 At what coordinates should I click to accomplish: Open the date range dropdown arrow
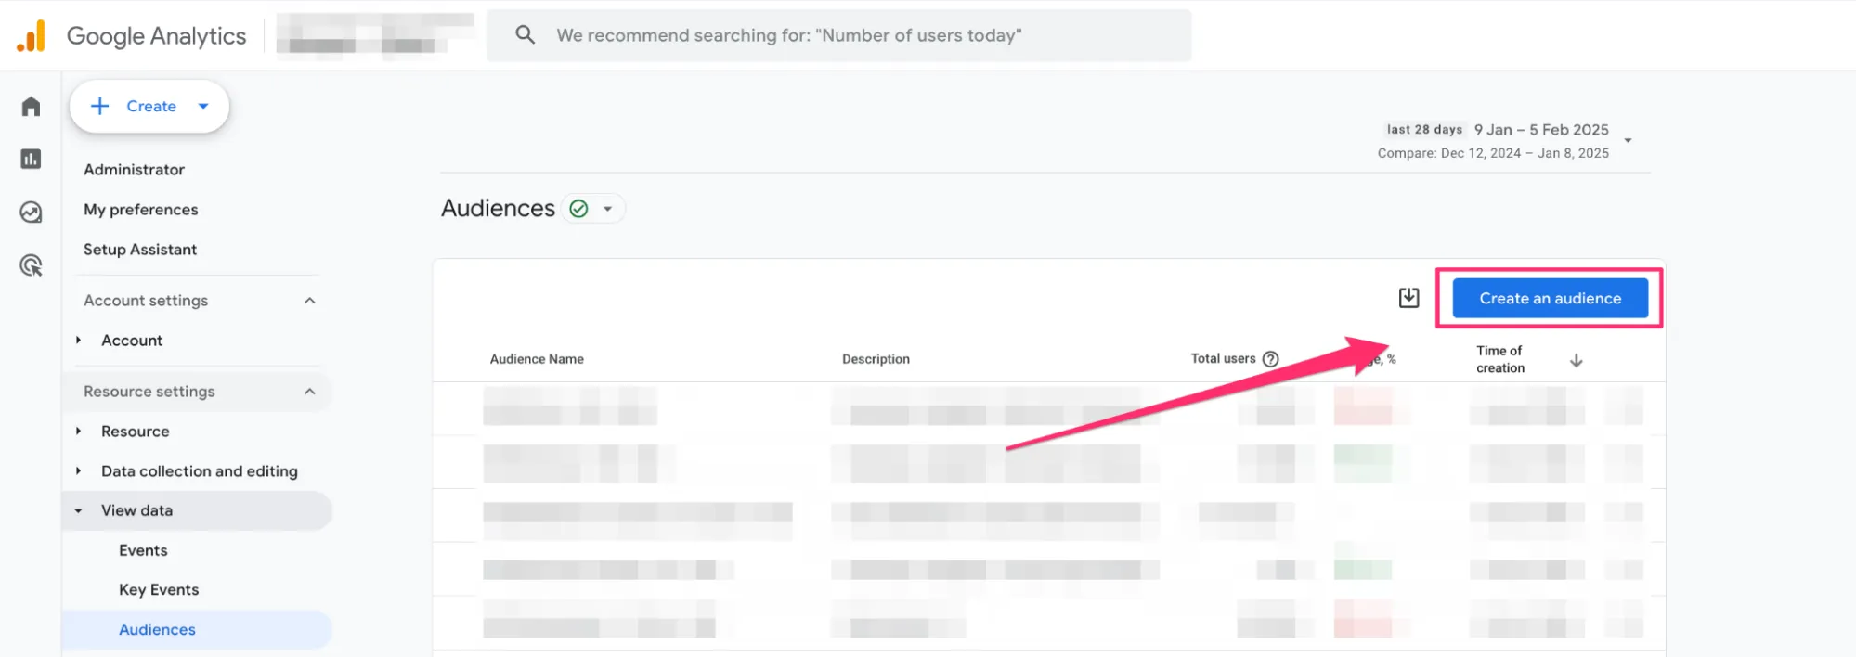(x=1628, y=141)
